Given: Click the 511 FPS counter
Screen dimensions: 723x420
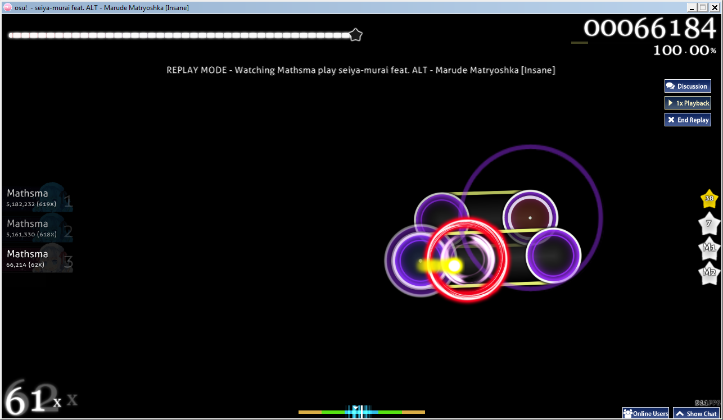Looking at the screenshot, I should click(707, 403).
